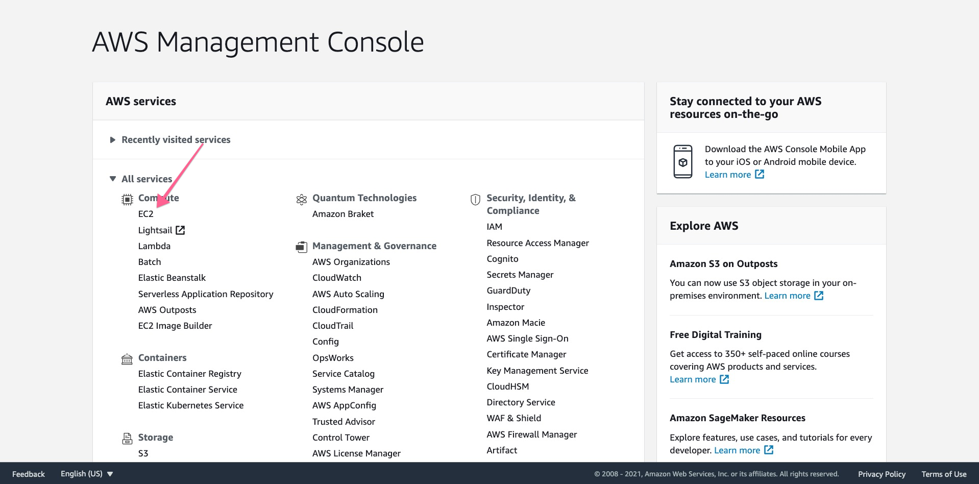
Task: Click the Containers category icon
Action: (127, 359)
